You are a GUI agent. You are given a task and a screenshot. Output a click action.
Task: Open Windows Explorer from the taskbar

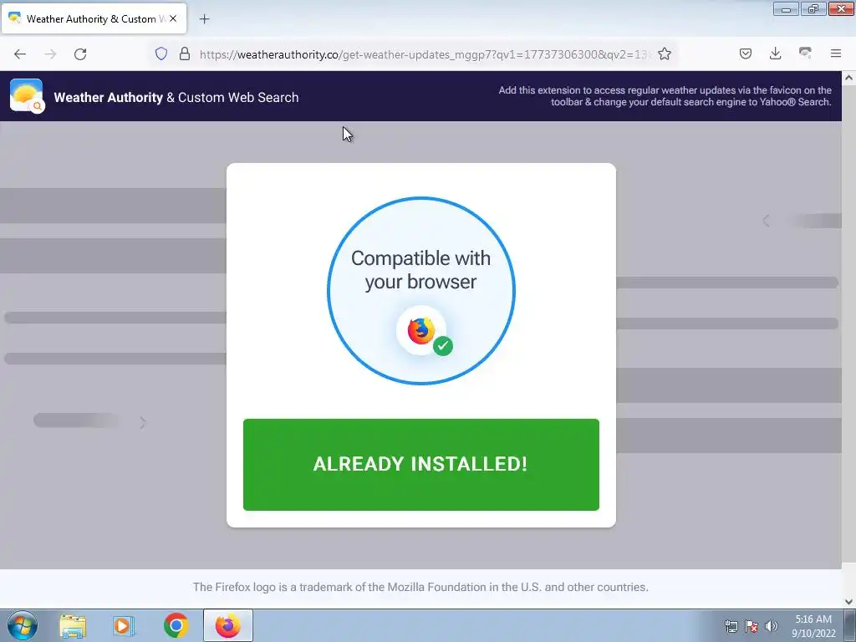73,626
